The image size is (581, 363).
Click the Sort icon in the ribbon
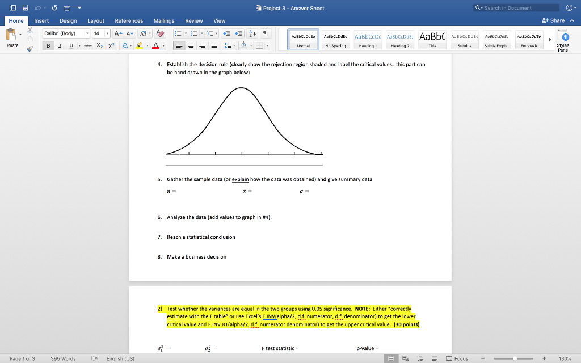coord(253,33)
